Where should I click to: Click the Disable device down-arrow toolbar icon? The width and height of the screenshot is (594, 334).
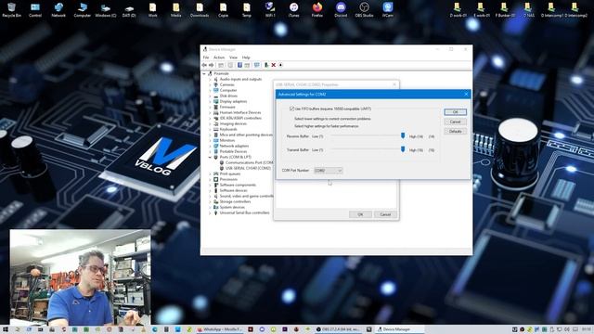point(280,65)
